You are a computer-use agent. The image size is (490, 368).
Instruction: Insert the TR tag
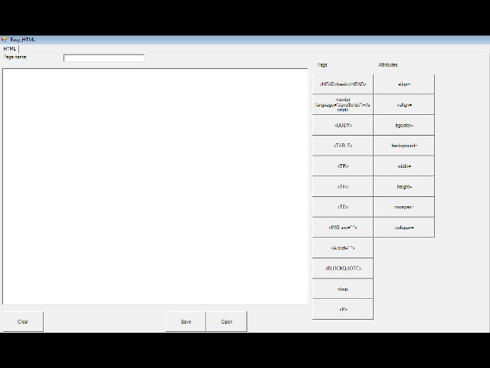(x=342, y=166)
